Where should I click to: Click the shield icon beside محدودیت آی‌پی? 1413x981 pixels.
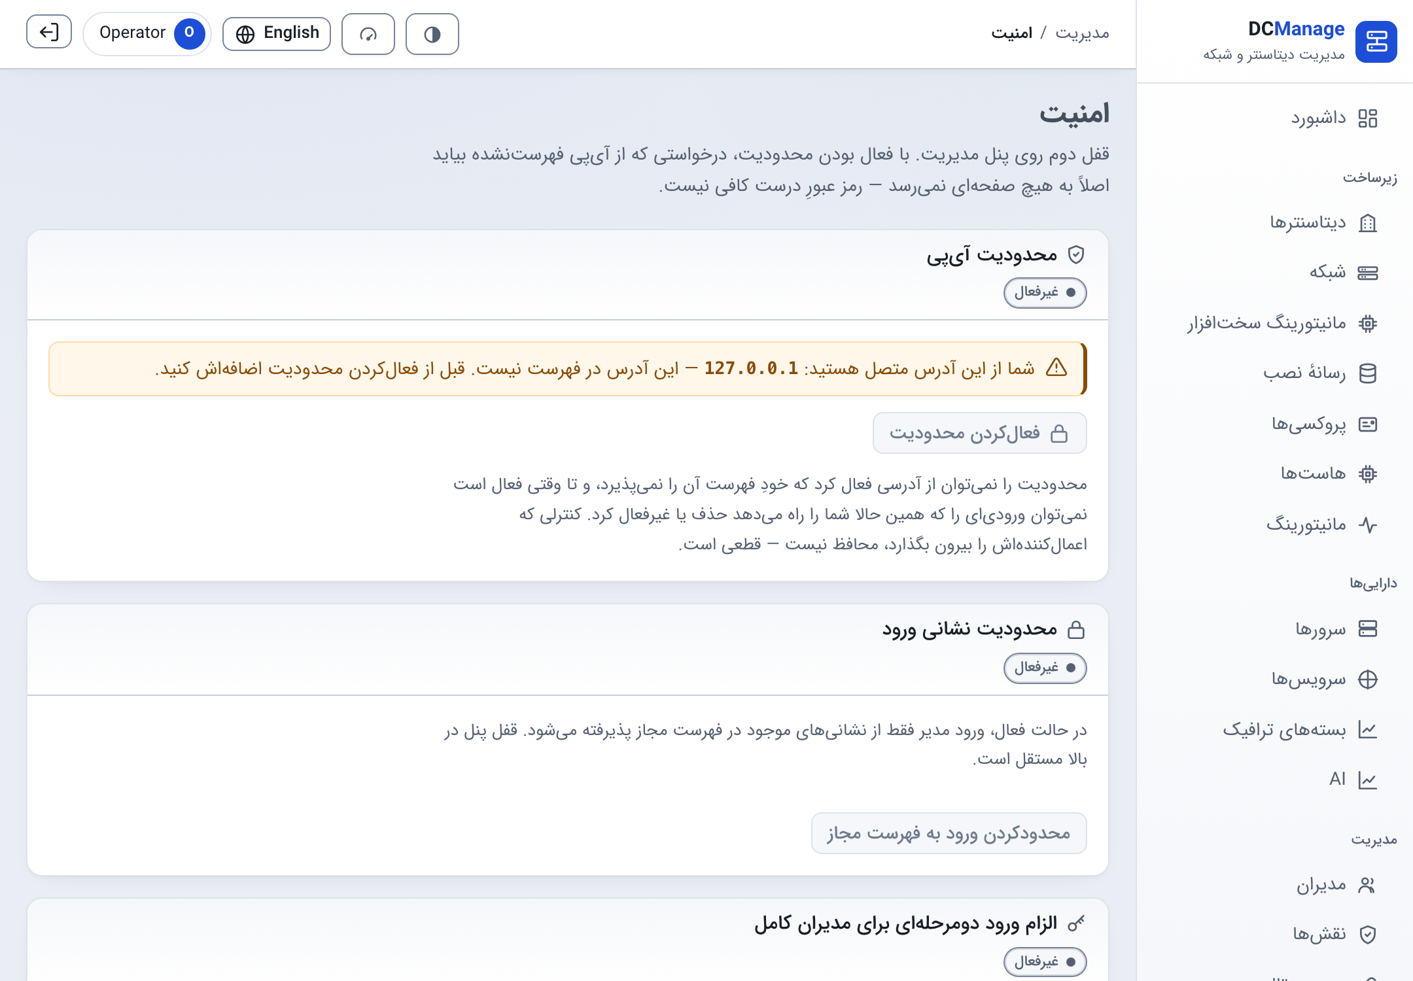tap(1076, 255)
